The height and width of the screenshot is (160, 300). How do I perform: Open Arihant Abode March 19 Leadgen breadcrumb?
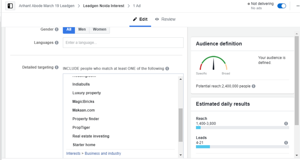(x=46, y=6)
